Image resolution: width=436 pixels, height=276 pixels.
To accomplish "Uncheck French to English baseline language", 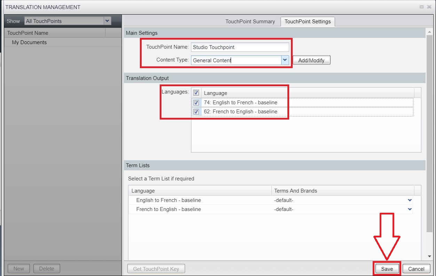I will (196, 112).
